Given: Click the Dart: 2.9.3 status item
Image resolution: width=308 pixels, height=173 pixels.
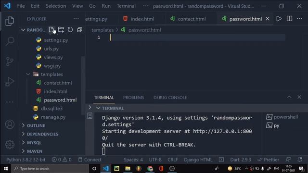Looking at the screenshot, I should pos(241,160).
